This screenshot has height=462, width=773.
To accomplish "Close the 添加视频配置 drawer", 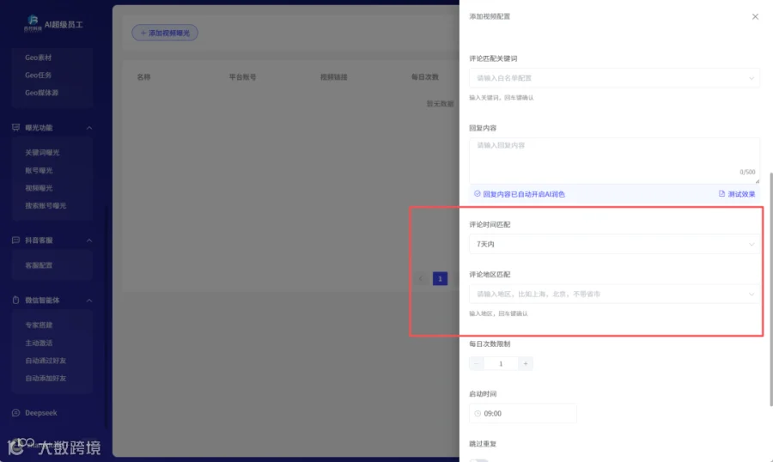I will coord(755,16).
